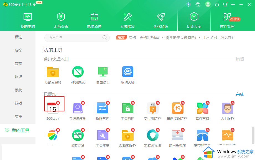Select 精选 category in sidebar
Screen dimensions: 255x160
[18, 37]
